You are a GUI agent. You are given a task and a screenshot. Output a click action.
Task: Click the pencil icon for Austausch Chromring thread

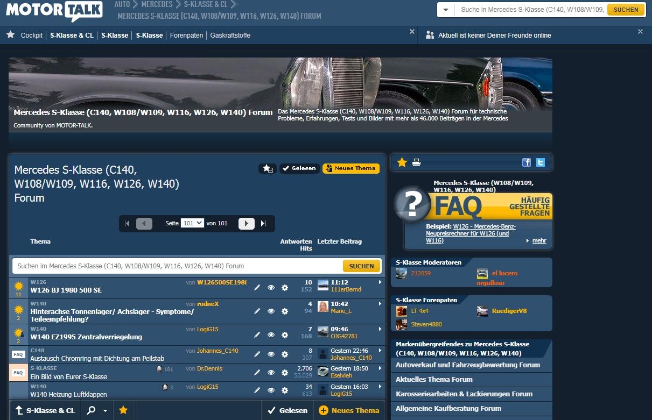[257, 354]
